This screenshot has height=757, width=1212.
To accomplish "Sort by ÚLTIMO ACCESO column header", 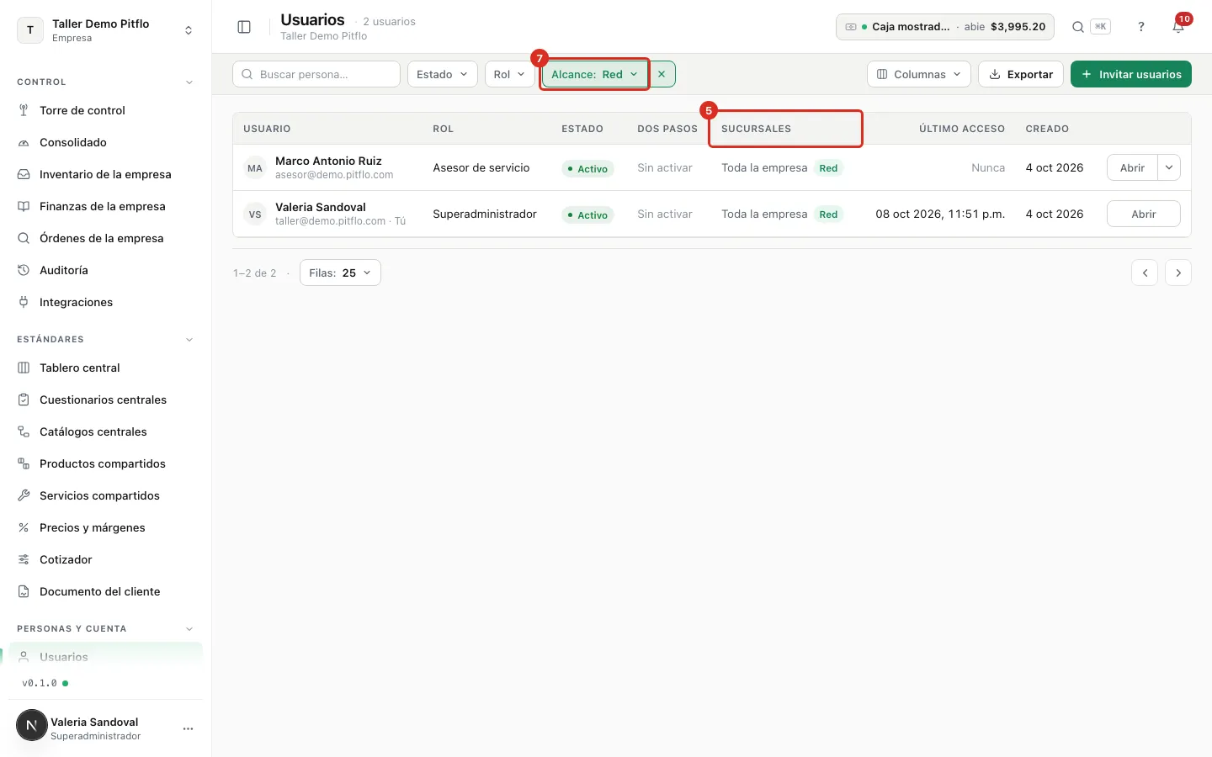I will pyautogui.click(x=962, y=129).
